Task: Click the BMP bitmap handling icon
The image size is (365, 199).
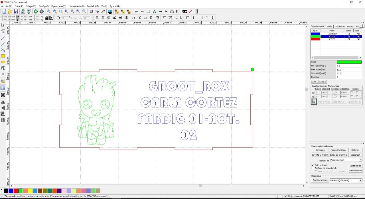Action: (142, 11)
